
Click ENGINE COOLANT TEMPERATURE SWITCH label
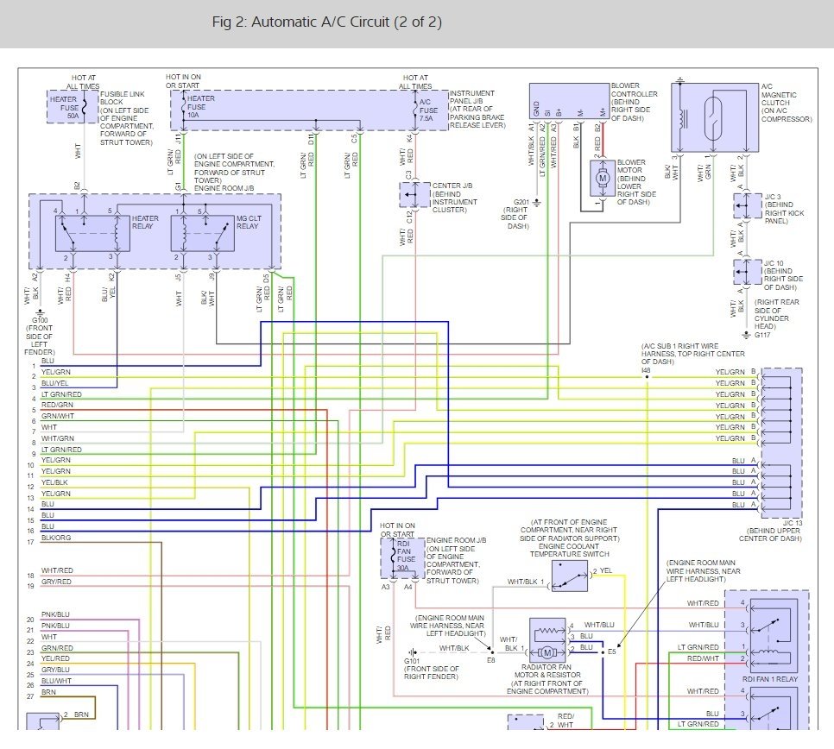point(569,550)
